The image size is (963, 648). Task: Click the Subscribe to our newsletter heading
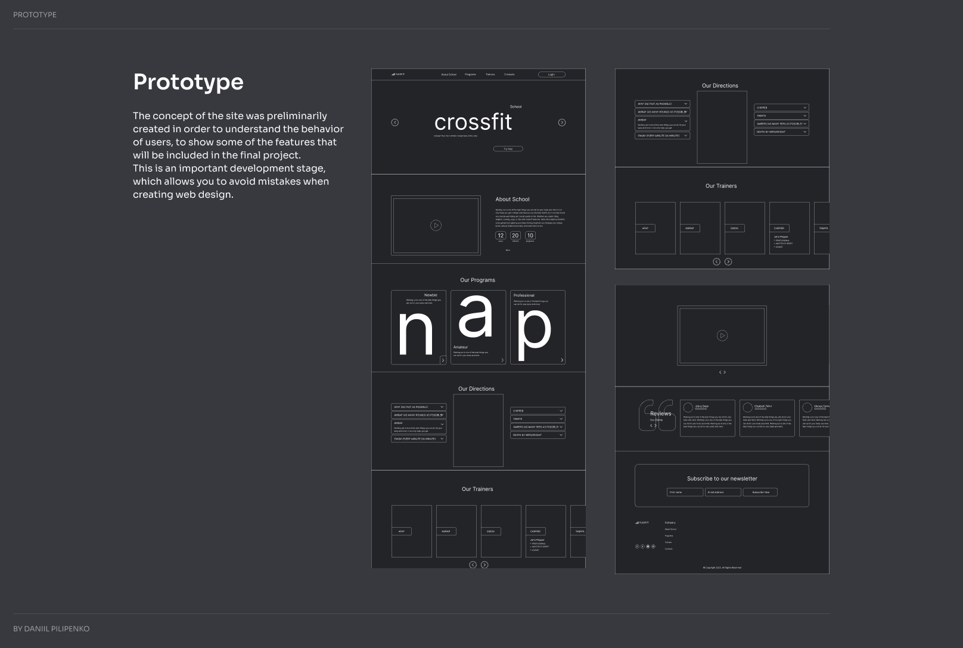point(722,479)
